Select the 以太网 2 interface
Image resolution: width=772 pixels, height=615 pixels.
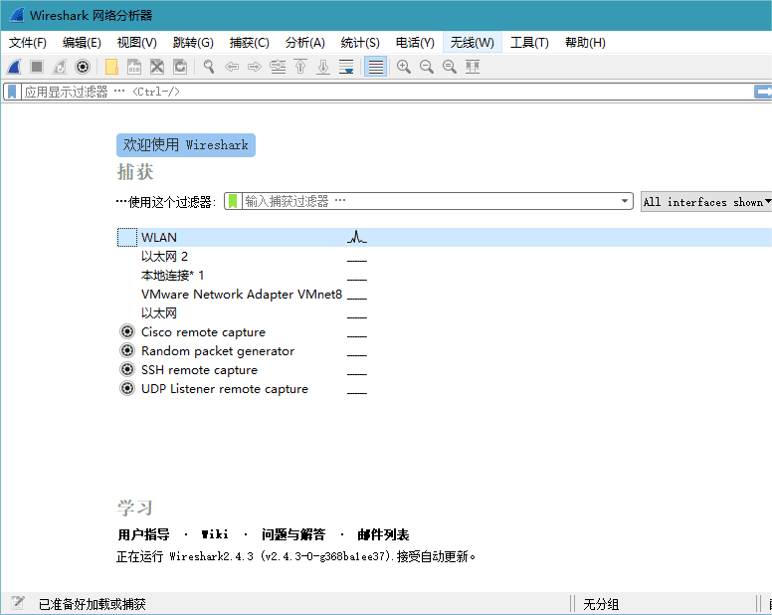[x=164, y=257]
